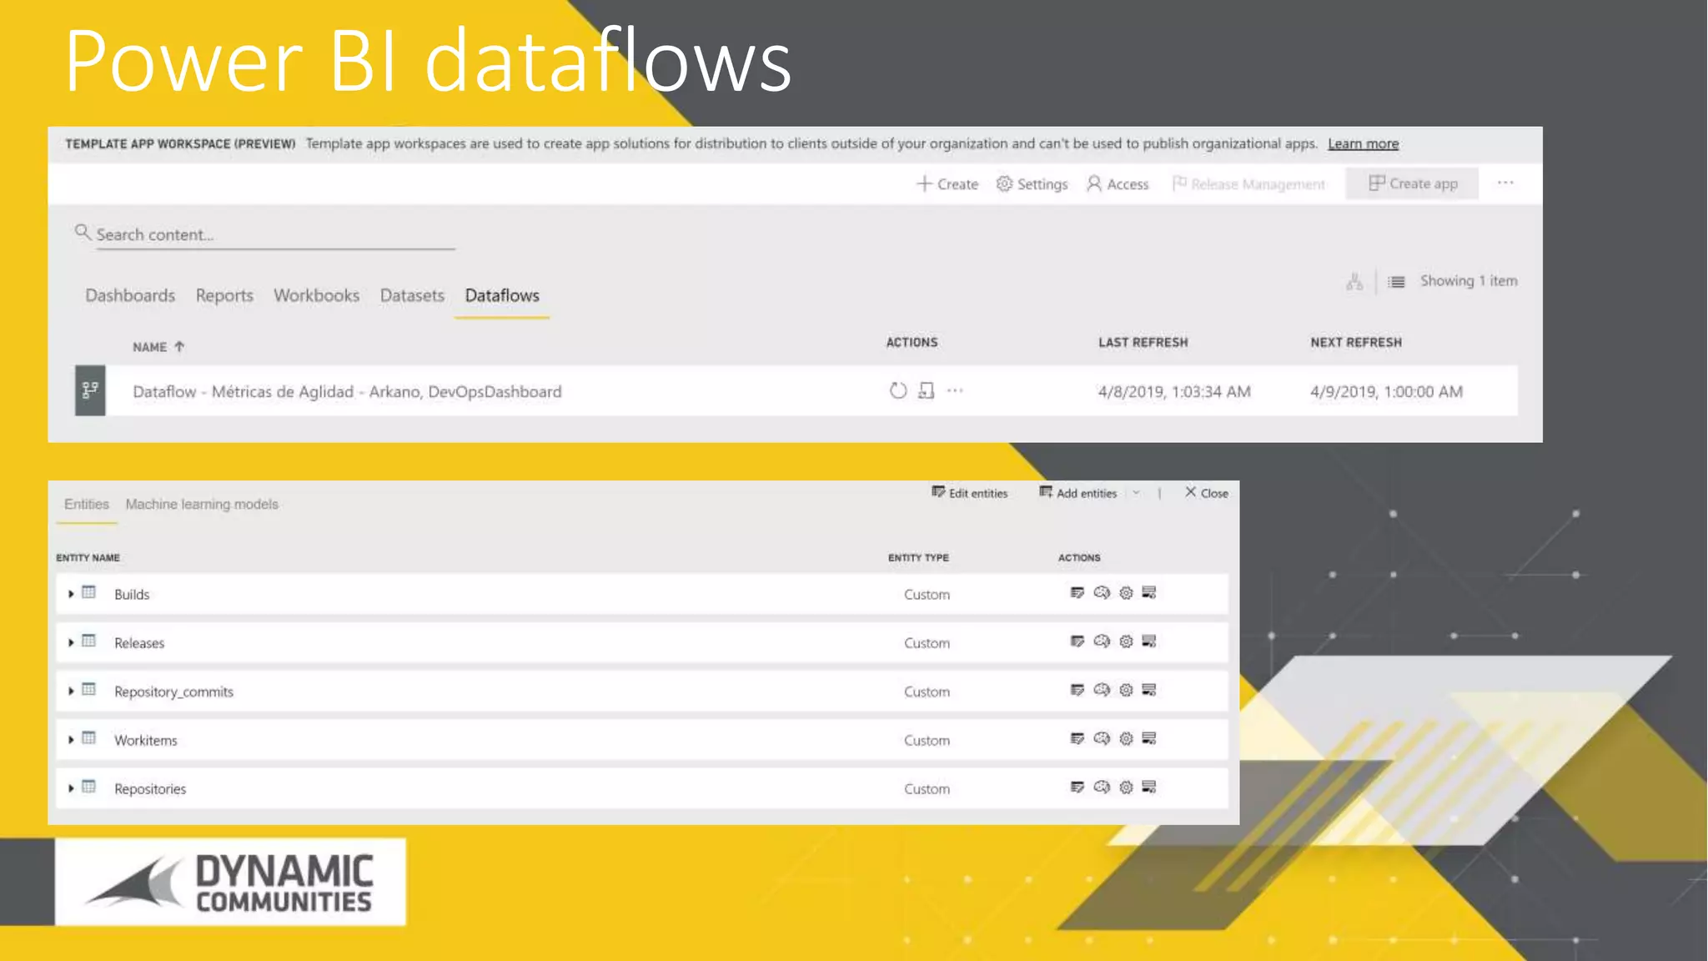Open the Add entities dropdown arrow
Viewport: 1708px width, 961px height.
click(1136, 493)
